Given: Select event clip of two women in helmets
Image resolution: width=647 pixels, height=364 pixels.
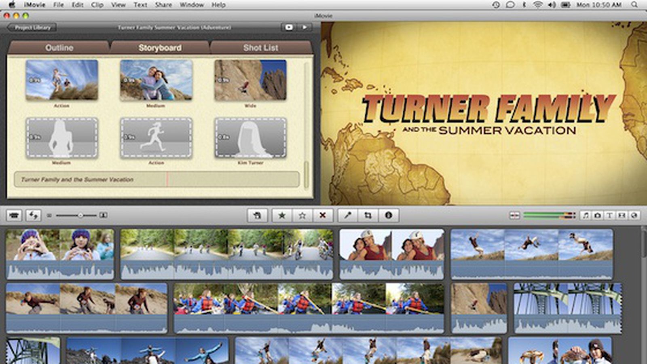Looking at the screenshot, I should tap(392, 254).
